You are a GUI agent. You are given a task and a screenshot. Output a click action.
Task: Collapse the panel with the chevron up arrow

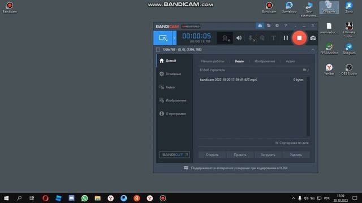click(313, 50)
